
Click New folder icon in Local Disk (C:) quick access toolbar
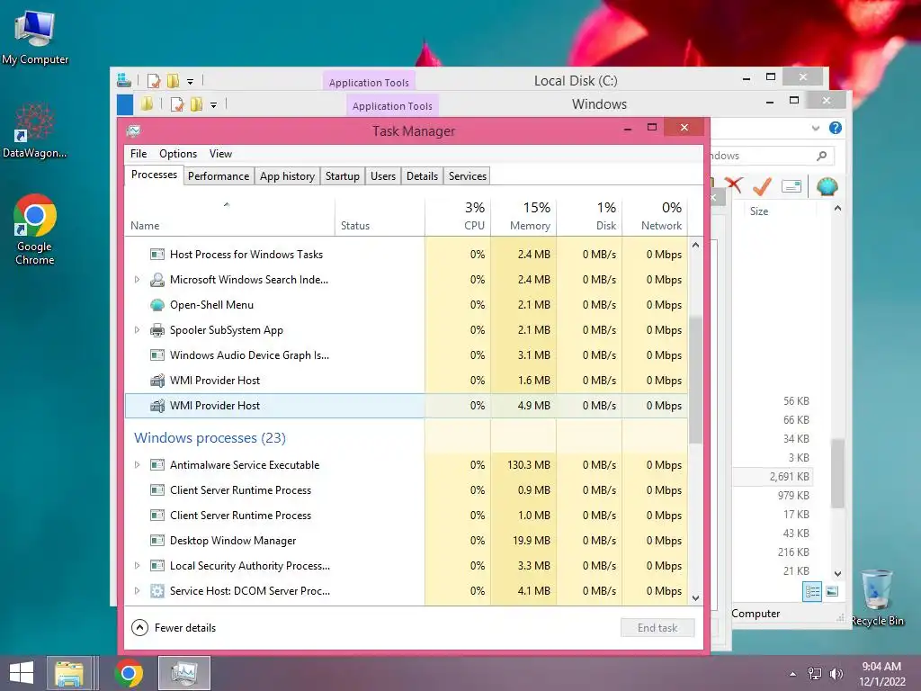(x=173, y=80)
